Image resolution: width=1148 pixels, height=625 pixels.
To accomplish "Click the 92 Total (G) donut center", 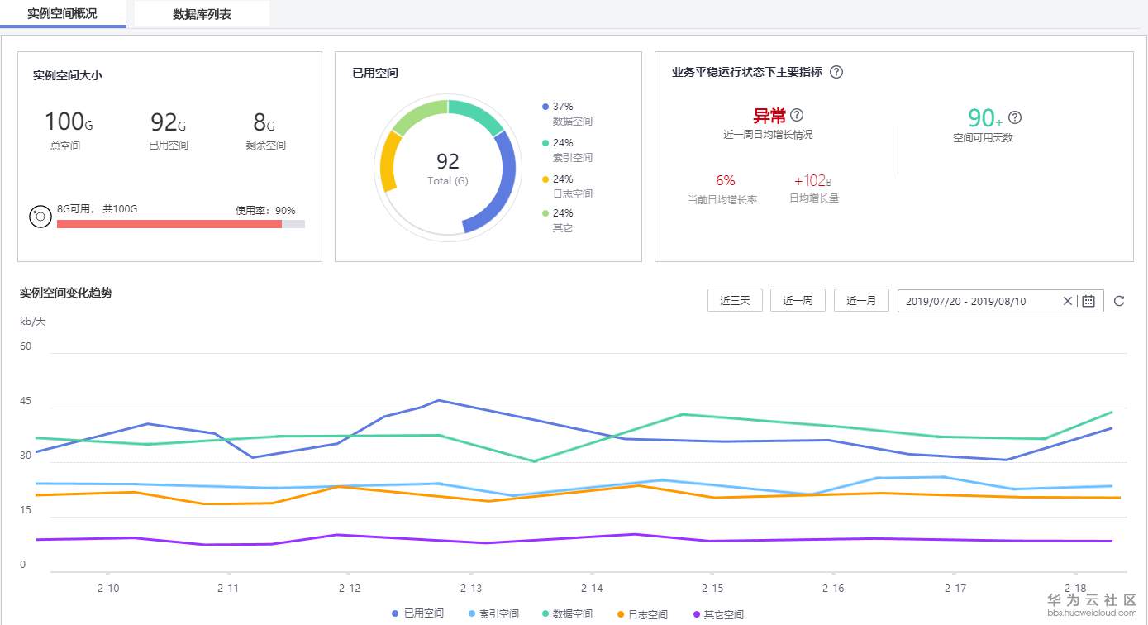I will coord(448,168).
